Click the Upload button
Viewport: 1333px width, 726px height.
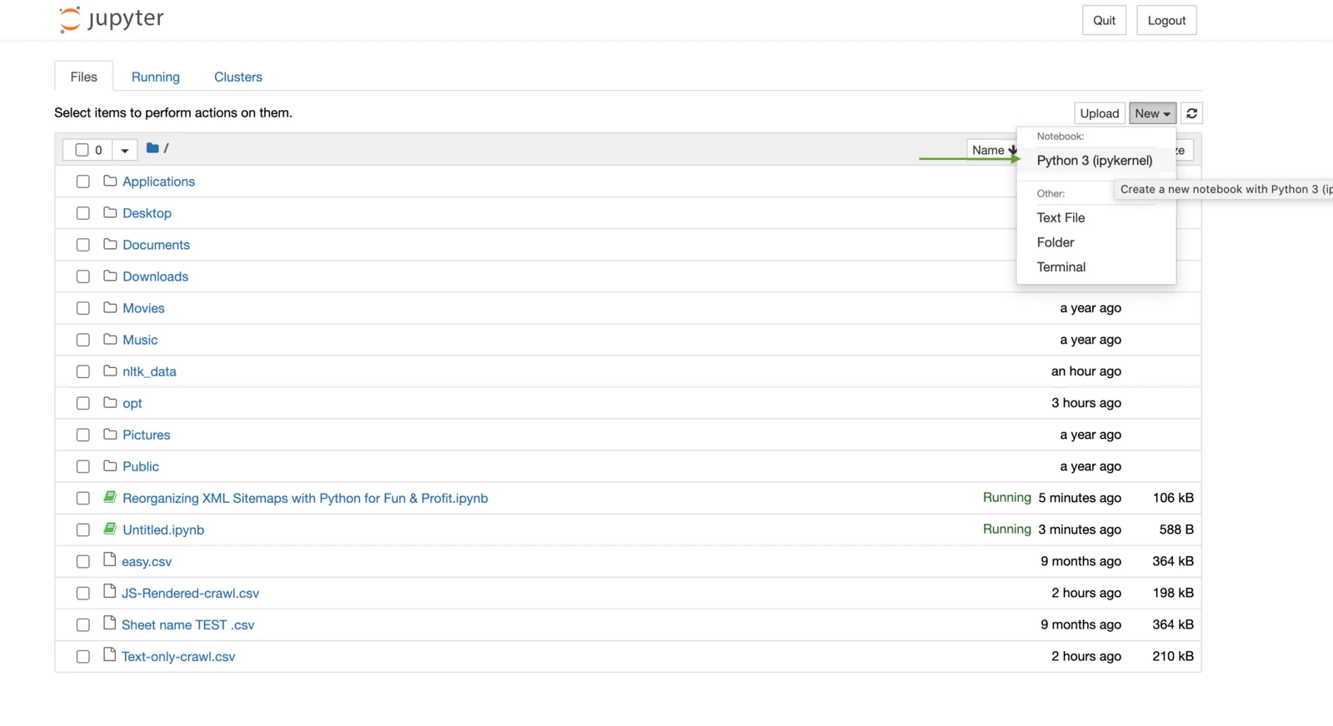[x=1100, y=113]
